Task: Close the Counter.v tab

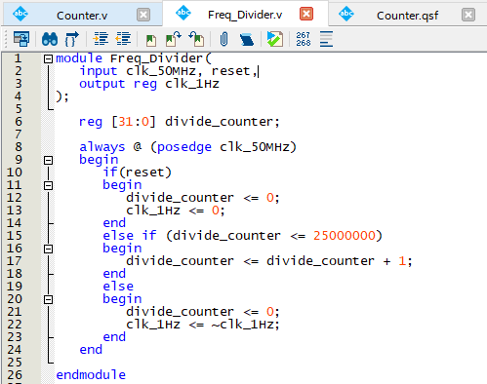Action: [143, 15]
